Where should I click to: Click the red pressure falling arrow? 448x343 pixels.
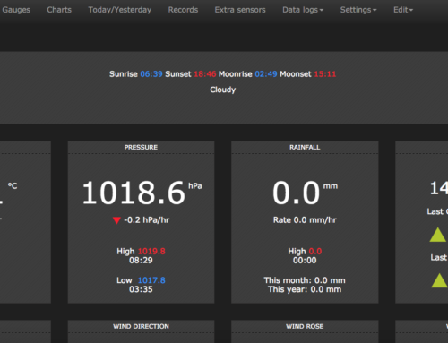pyautogui.click(x=116, y=220)
